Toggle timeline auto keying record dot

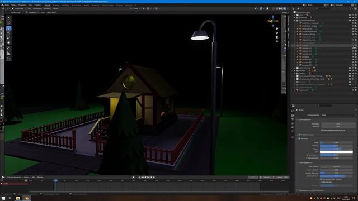tap(133, 178)
